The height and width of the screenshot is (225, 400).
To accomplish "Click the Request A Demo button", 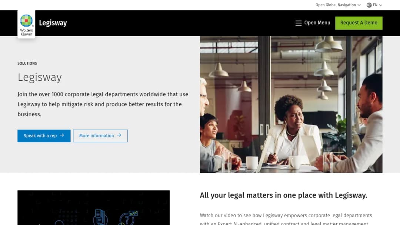I will pos(359,23).
